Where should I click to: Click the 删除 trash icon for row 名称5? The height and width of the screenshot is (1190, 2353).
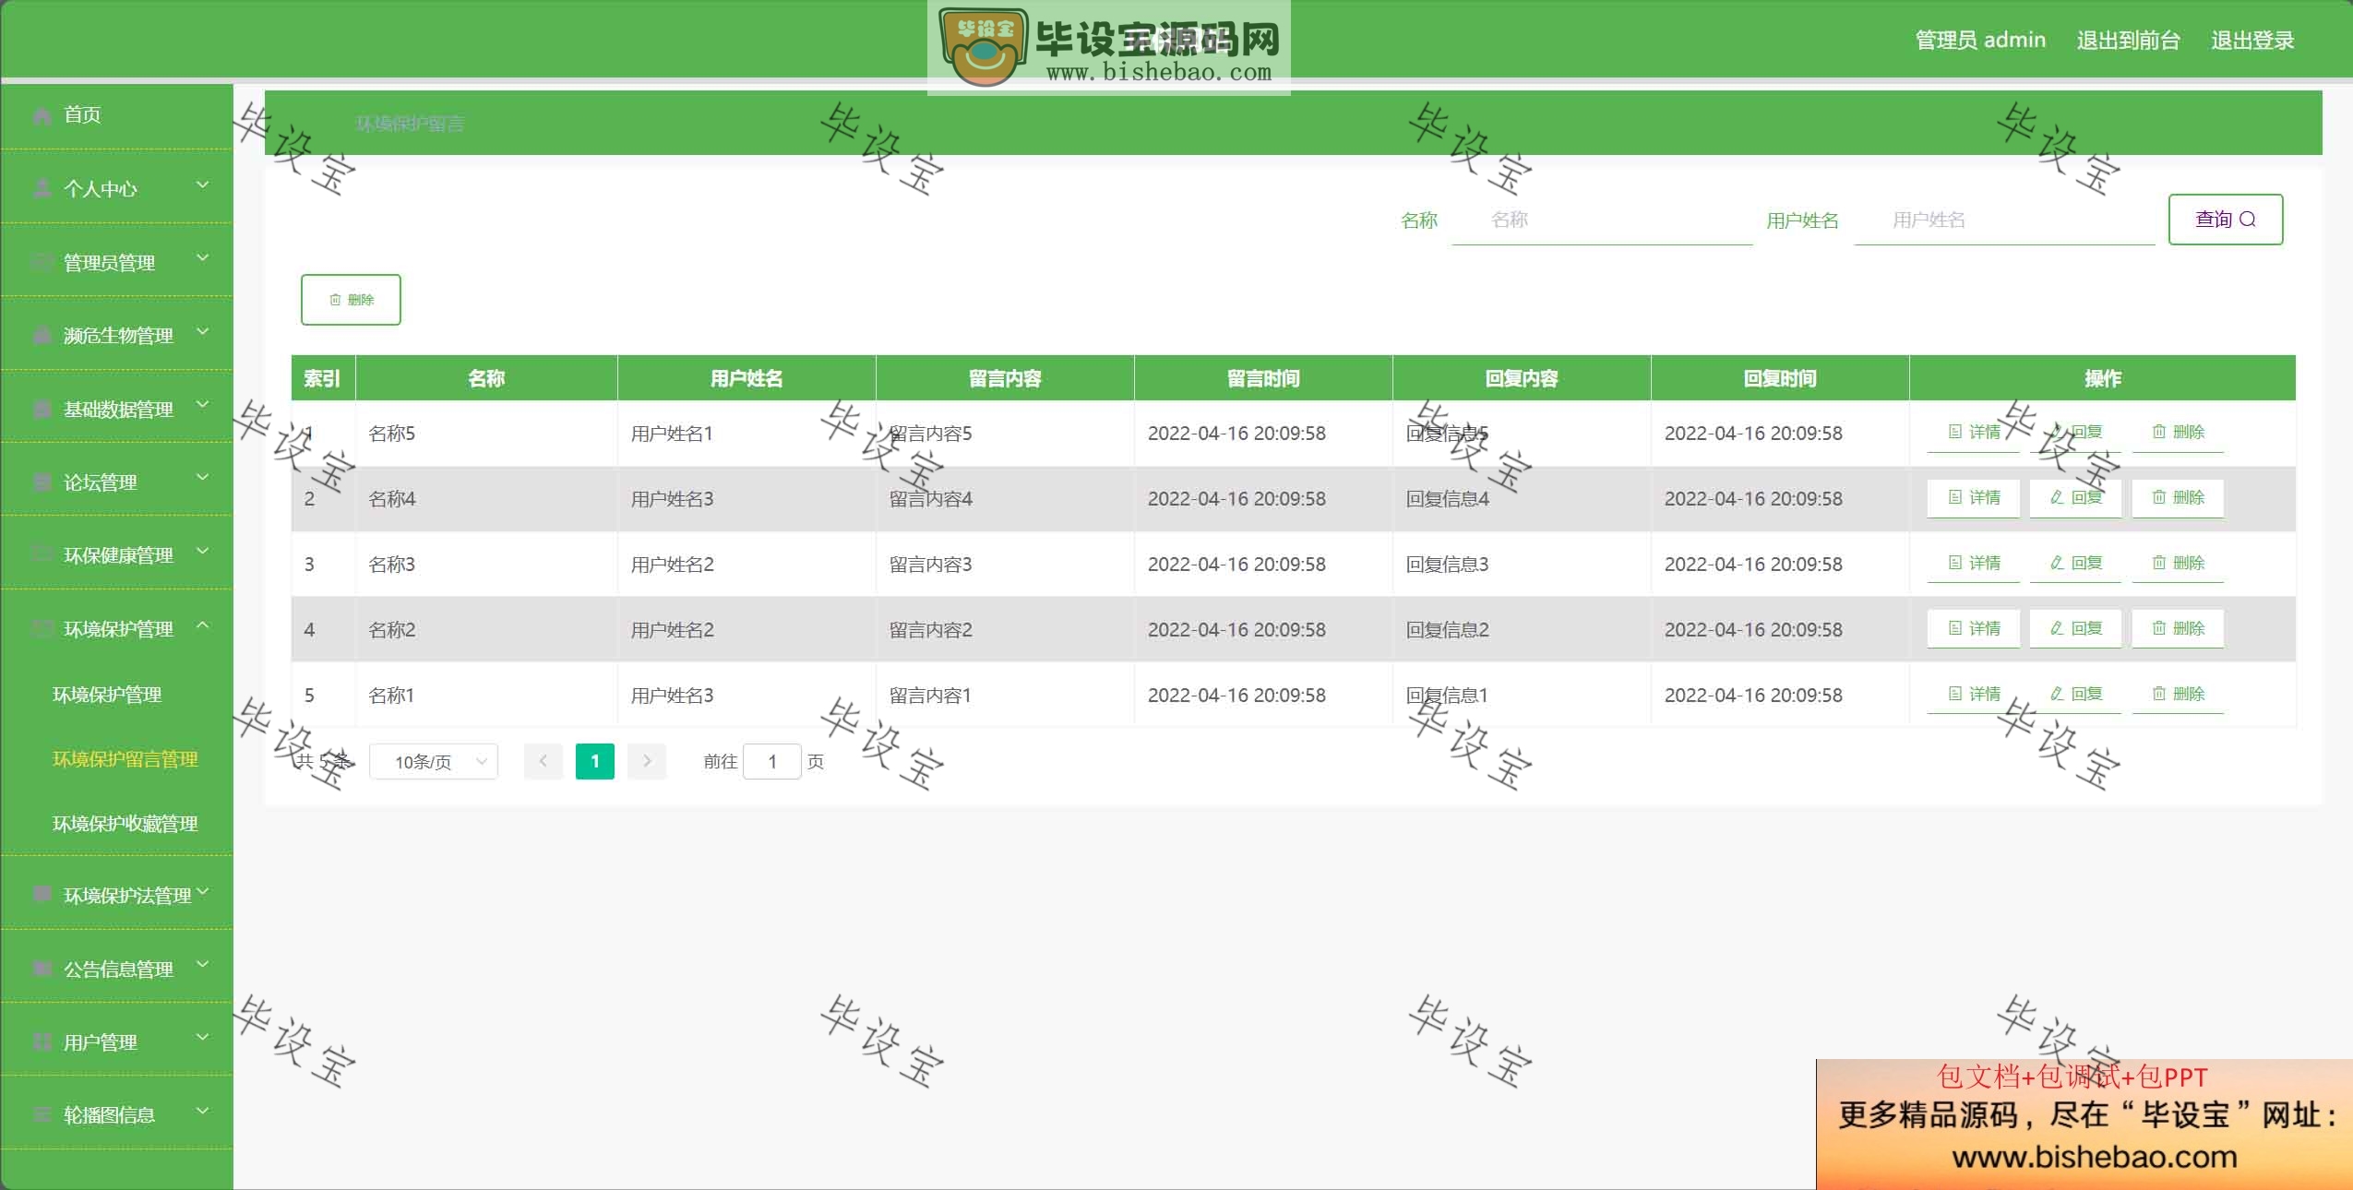pyautogui.click(x=2159, y=432)
